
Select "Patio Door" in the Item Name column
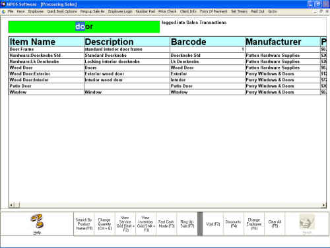coord(46,86)
